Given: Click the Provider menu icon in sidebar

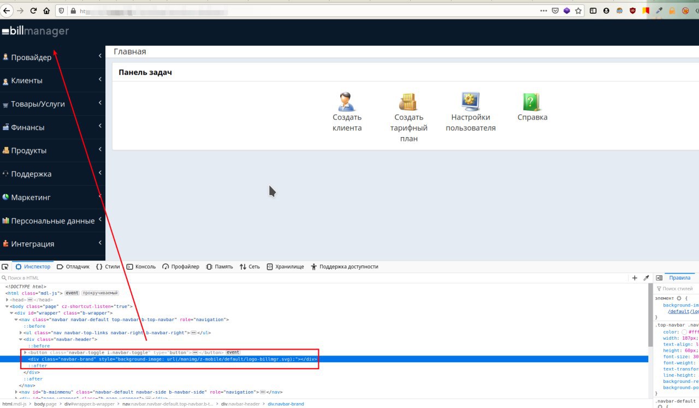Looking at the screenshot, I should point(5,57).
